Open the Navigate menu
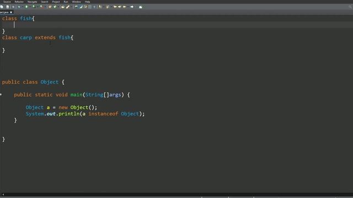The image size is (353, 198). point(32,2)
